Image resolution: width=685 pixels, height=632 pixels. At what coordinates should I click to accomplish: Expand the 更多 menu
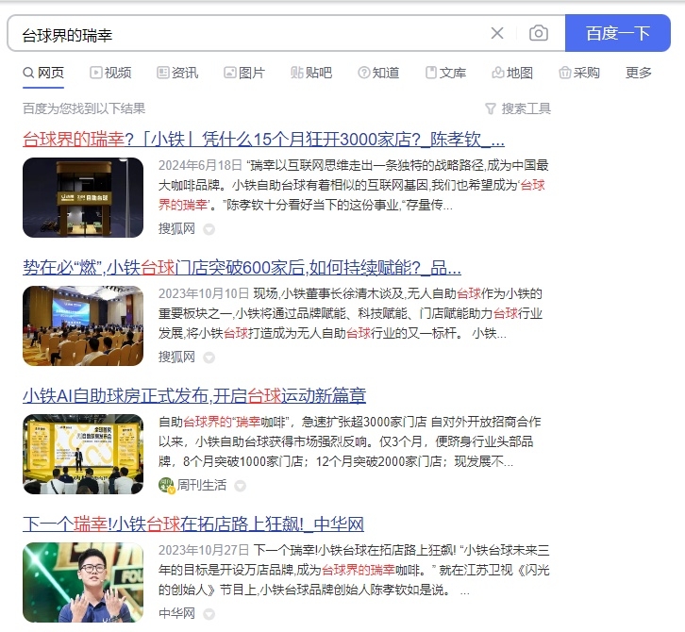click(x=639, y=73)
